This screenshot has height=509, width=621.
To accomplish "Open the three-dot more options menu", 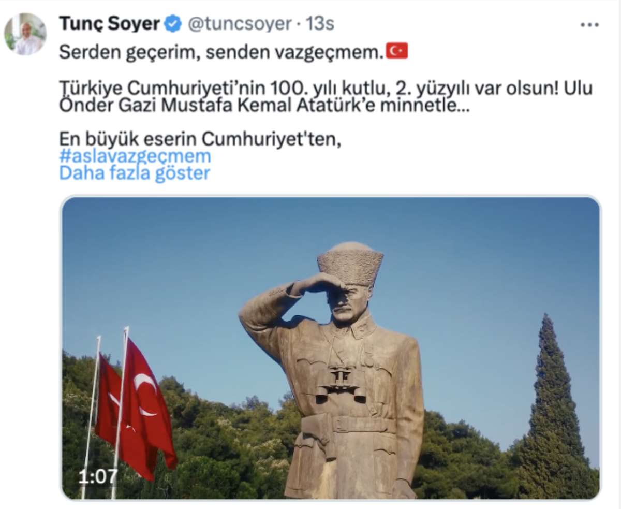I will [x=589, y=25].
